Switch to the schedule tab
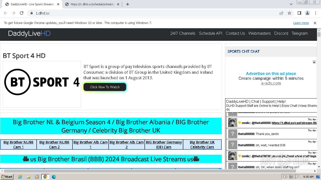This screenshot has height=180, width=321. (x=92, y=4)
